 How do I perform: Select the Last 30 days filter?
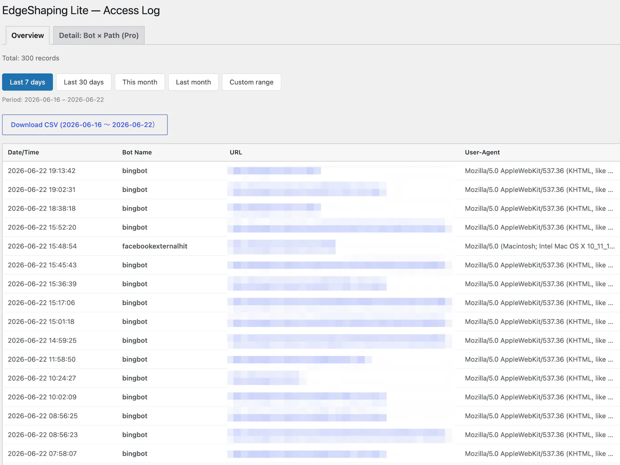[x=84, y=82]
